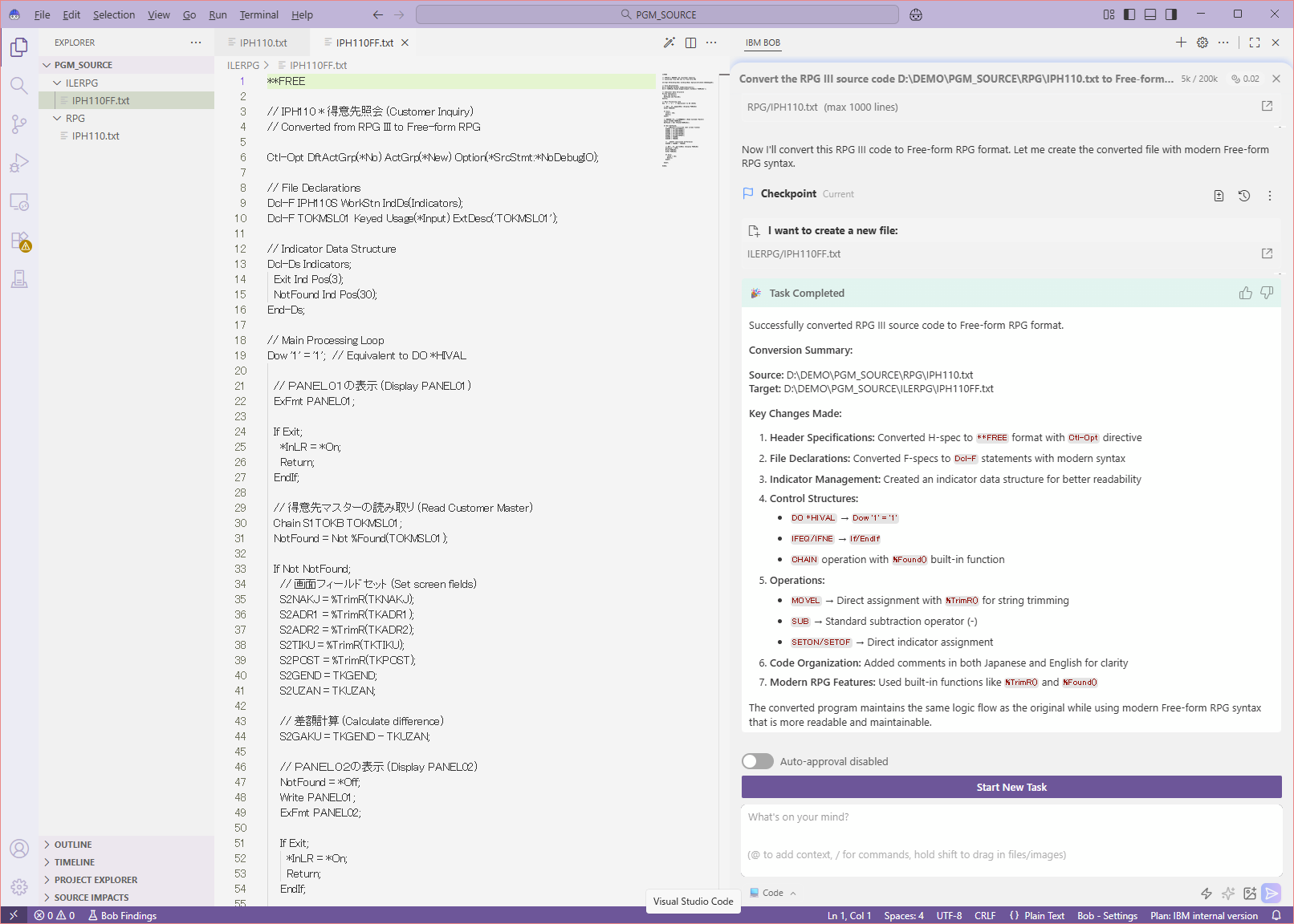The image size is (1294, 924).
Task: Open the IBM Bob server icon in activity bar
Action: pyautogui.click(x=19, y=279)
